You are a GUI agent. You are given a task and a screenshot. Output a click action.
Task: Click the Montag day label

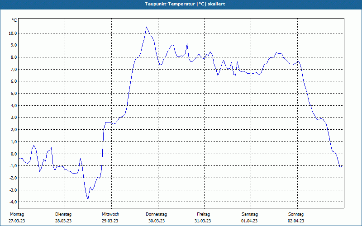[x=17, y=214]
